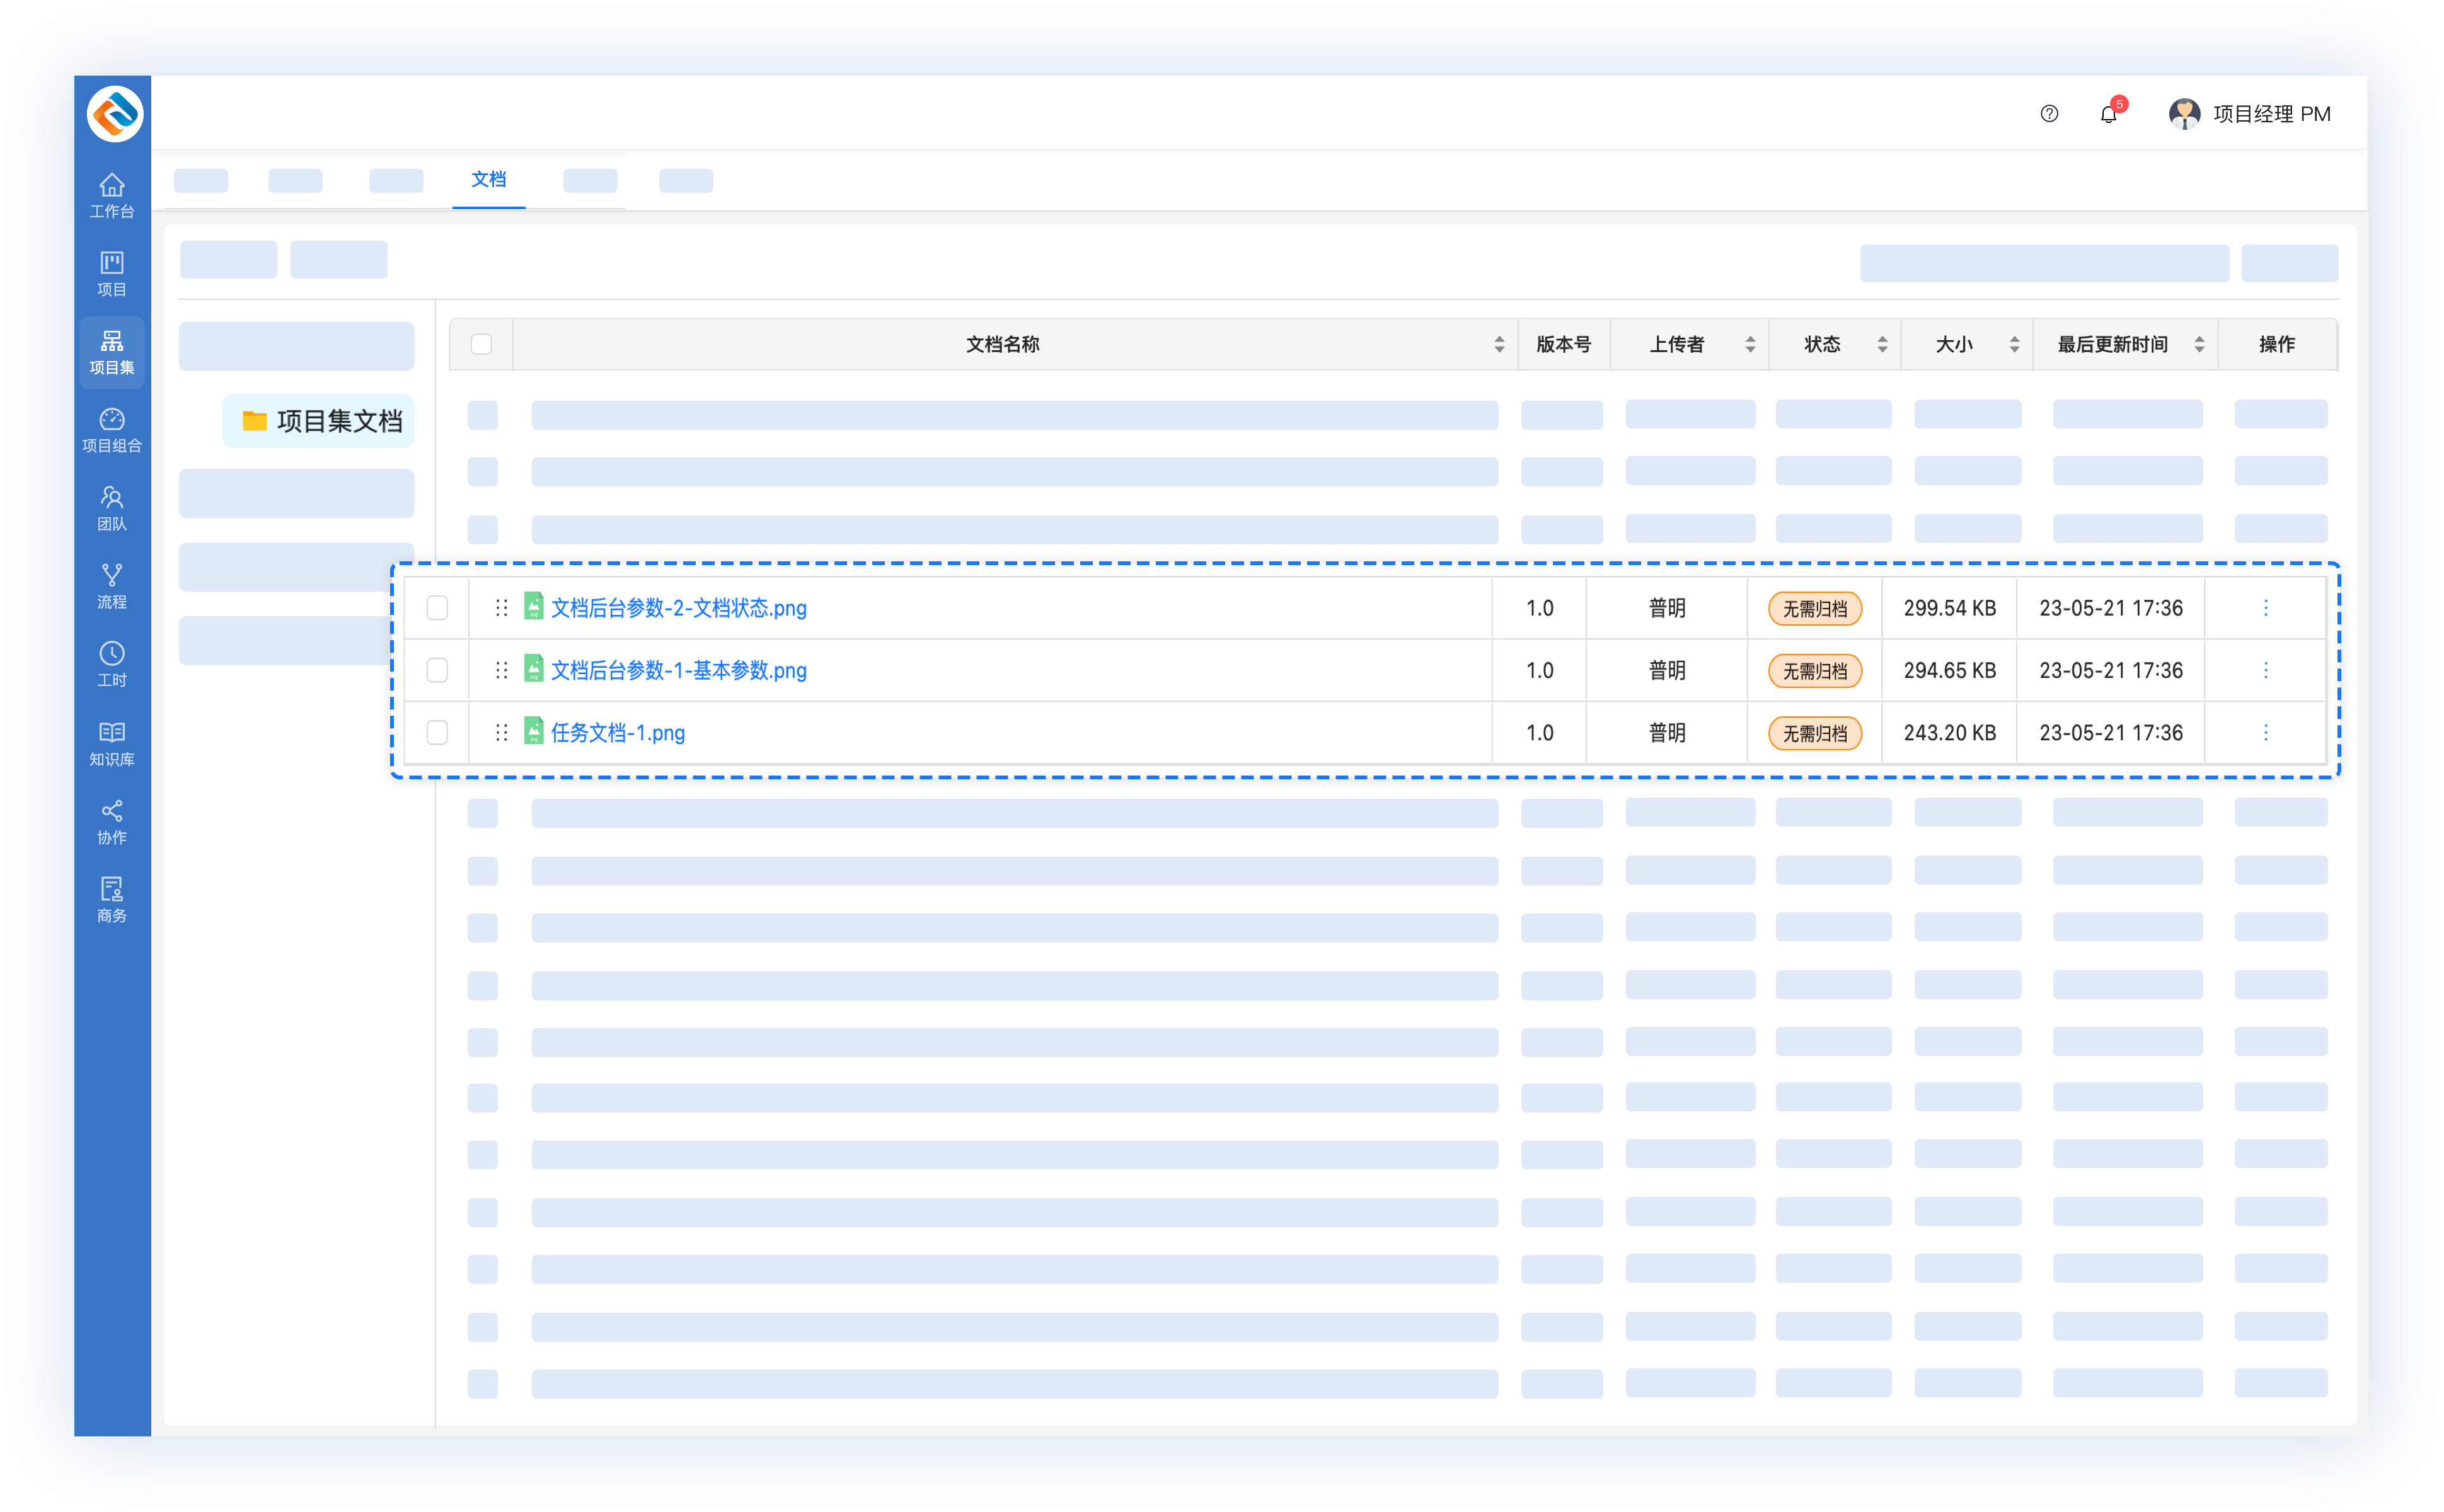Viewport: 2444px width, 1512px height.
Task: Open 项目组合 dashboard icon
Action: pyautogui.click(x=111, y=430)
